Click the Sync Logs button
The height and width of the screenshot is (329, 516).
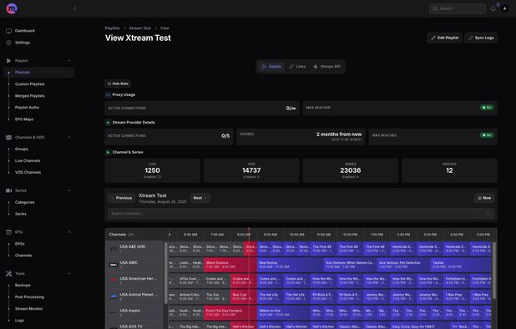(x=481, y=38)
